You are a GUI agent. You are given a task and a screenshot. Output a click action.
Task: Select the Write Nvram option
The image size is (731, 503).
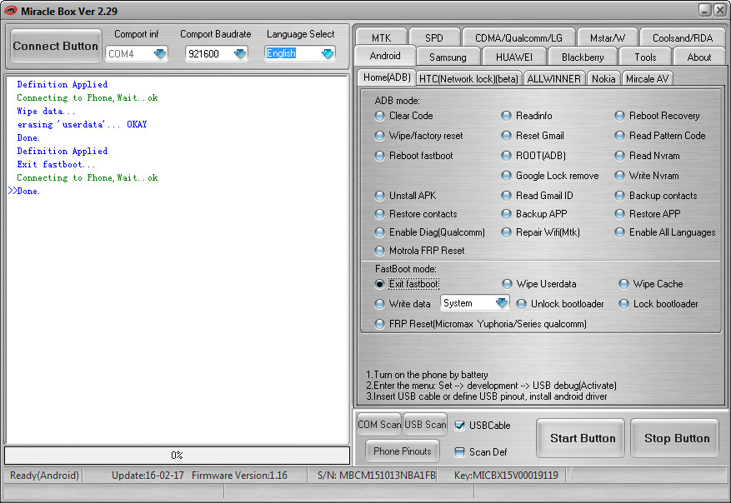tap(647, 176)
